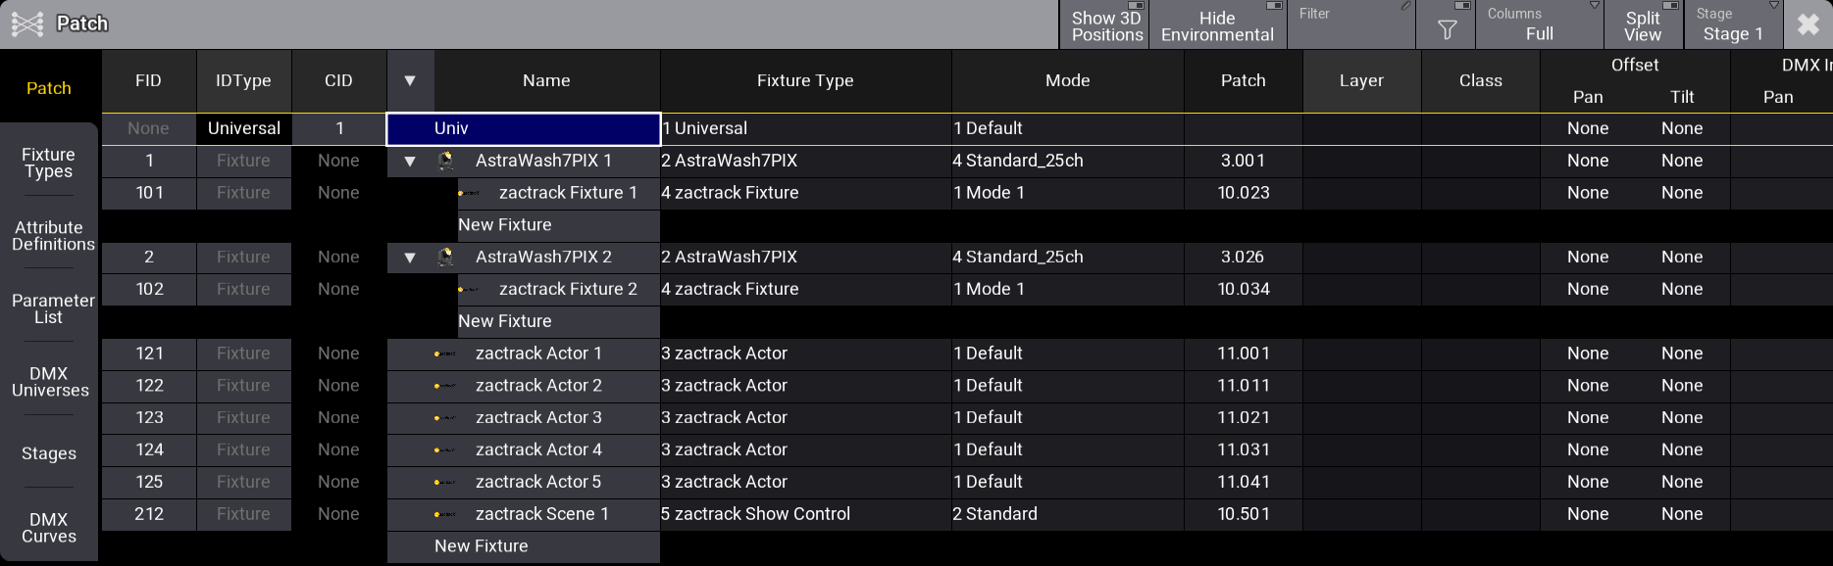1833x566 pixels.
Task: Click the zactrack Actor 4 icon
Action: (x=445, y=450)
